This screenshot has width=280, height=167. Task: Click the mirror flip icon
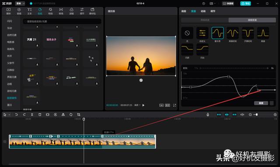(63, 115)
